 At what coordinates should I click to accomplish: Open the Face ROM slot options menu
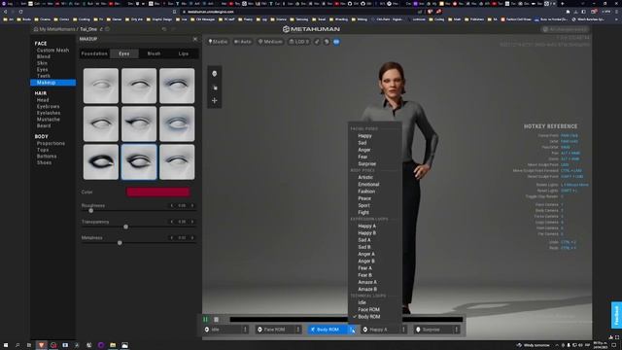(298, 330)
